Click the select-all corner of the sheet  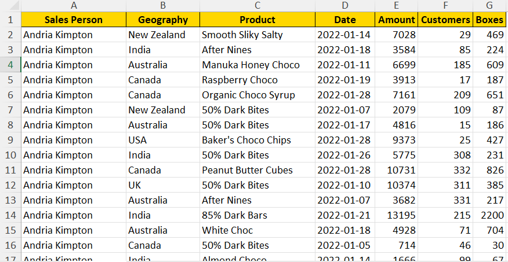(x=10, y=5)
